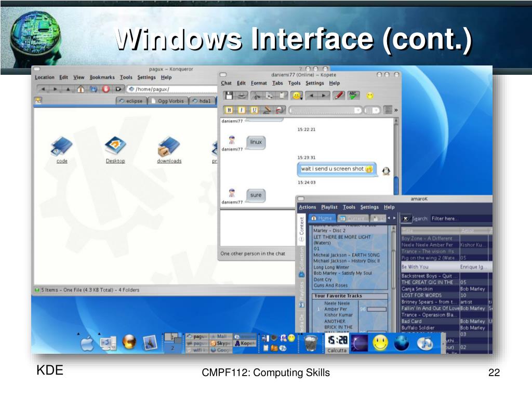Screen dimensions: 532x399
Task: Click Kopete chat vertical scrollbar
Action: point(395,156)
